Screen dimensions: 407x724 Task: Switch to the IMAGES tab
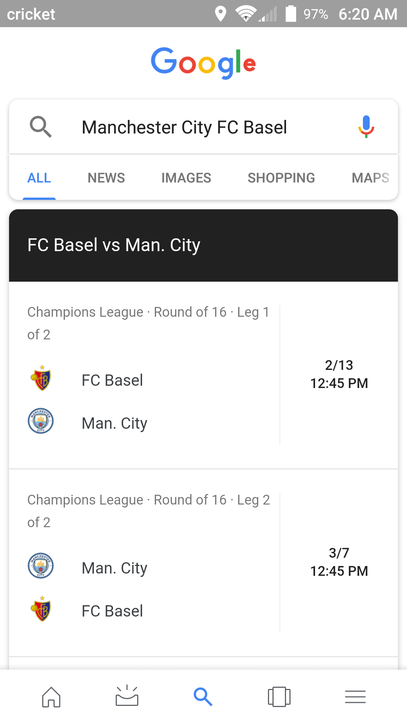(x=186, y=178)
